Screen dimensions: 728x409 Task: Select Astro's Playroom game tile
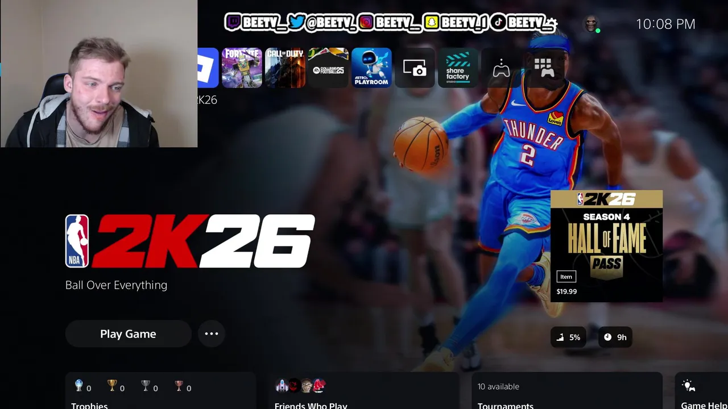click(371, 68)
